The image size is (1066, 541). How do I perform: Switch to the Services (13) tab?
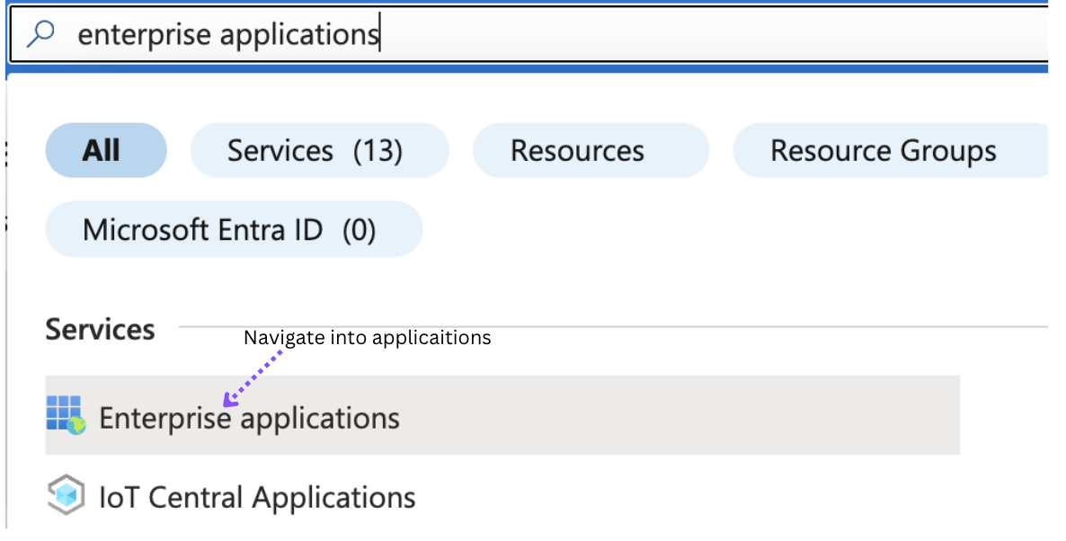pos(319,150)
